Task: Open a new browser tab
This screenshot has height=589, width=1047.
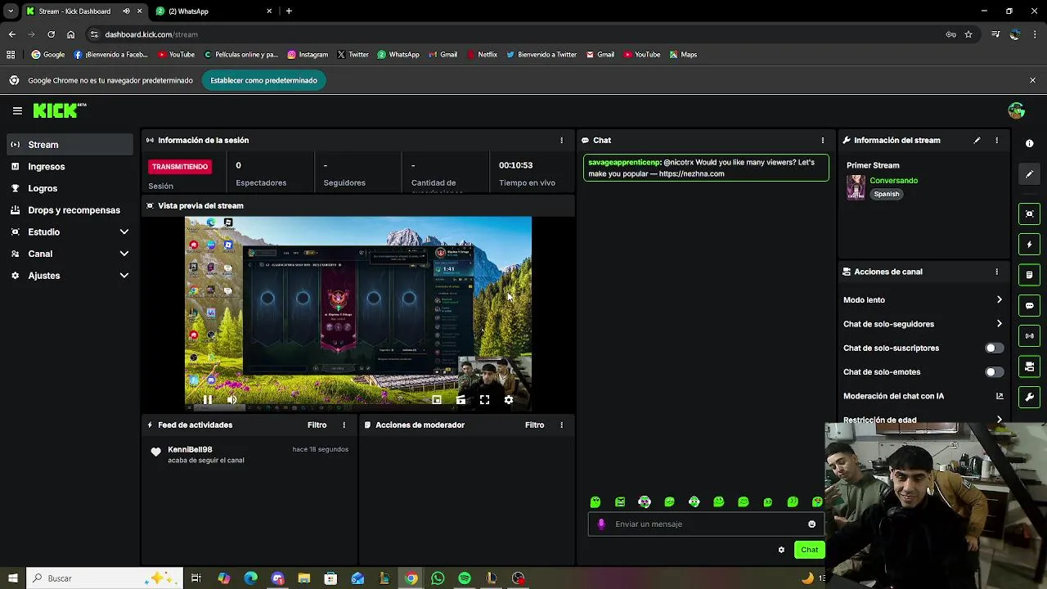Action: (289, 11)
